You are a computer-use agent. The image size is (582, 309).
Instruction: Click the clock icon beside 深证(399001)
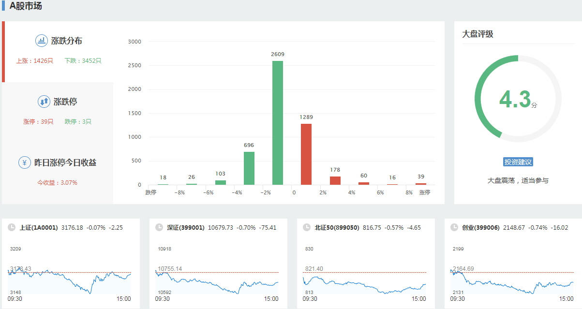(x=159, y=227)
